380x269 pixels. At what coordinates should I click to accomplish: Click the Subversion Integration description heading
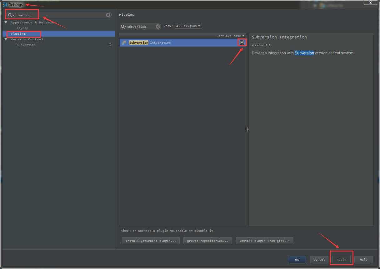click(279, 37)
